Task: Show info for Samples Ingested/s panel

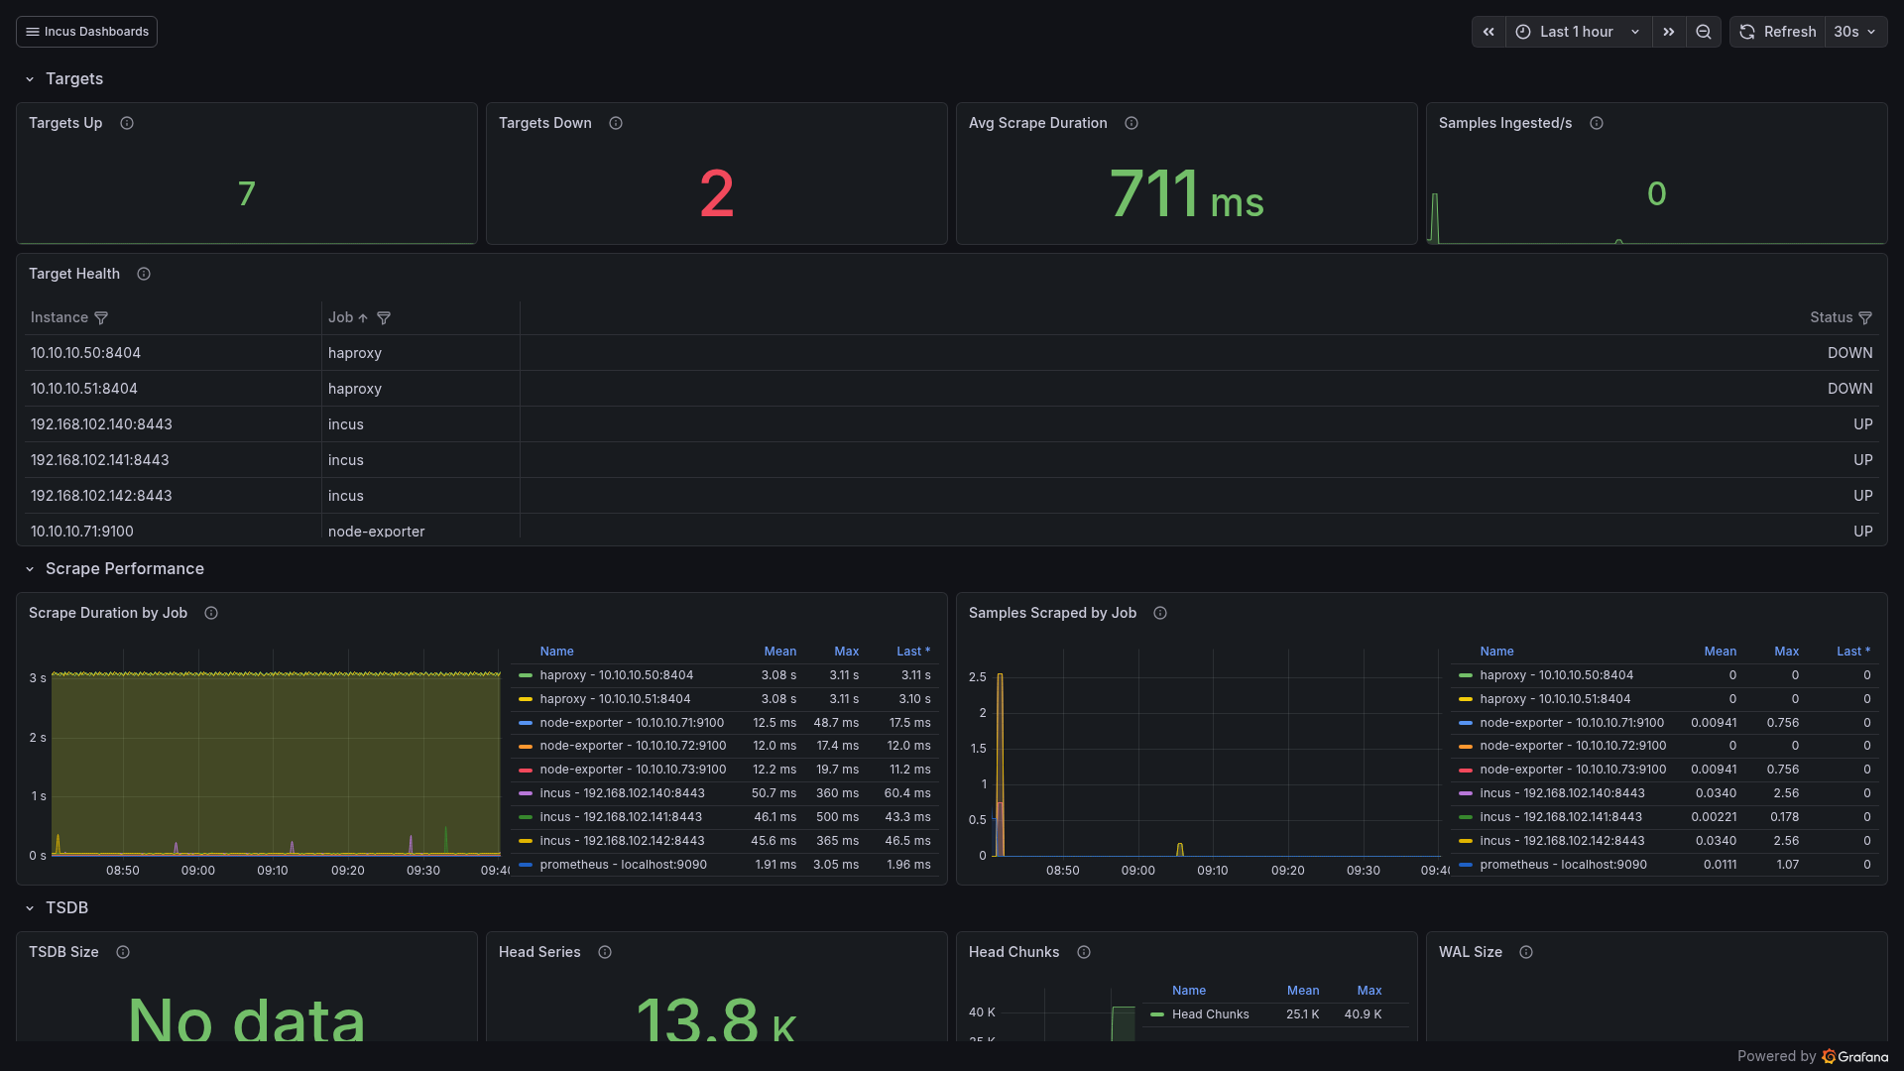Action: click(x=1597, y=123)
